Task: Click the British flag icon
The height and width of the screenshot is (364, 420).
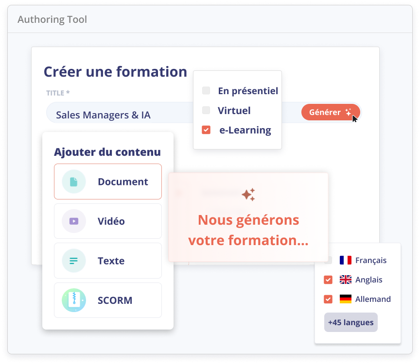Action: pyautogui.click(x=346, y=280)
